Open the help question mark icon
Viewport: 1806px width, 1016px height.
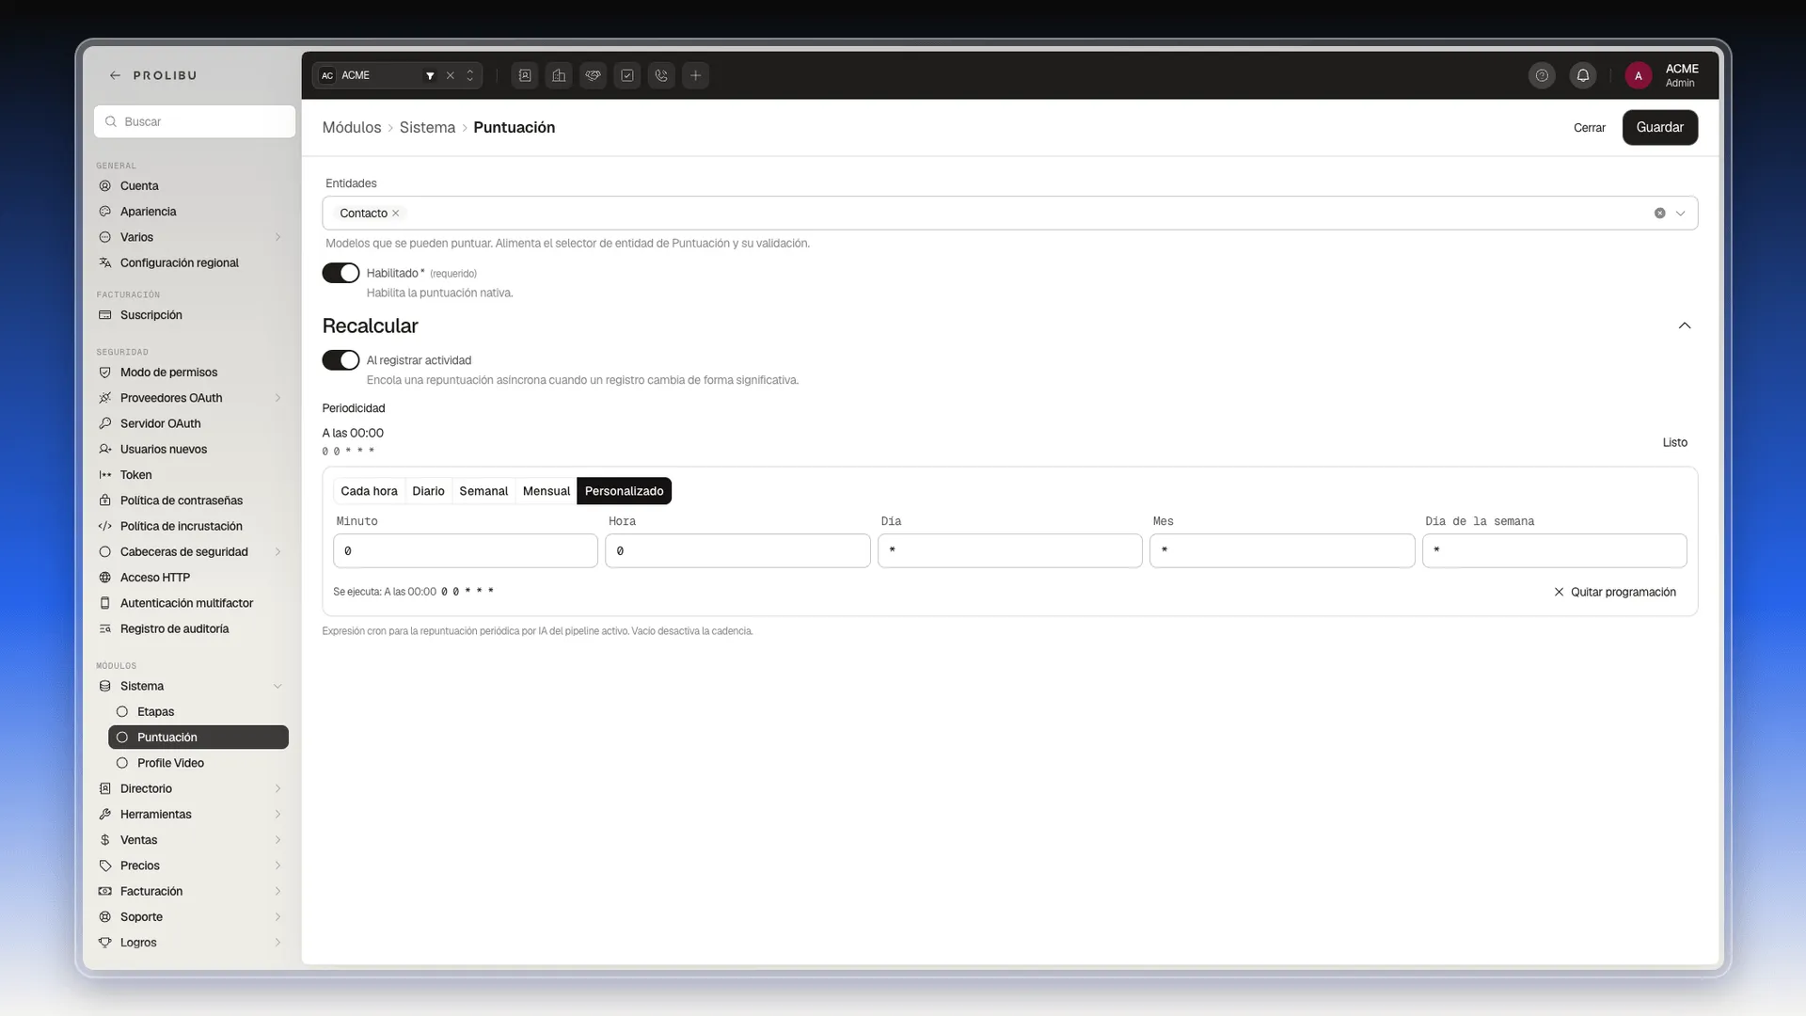point(1542,75)
